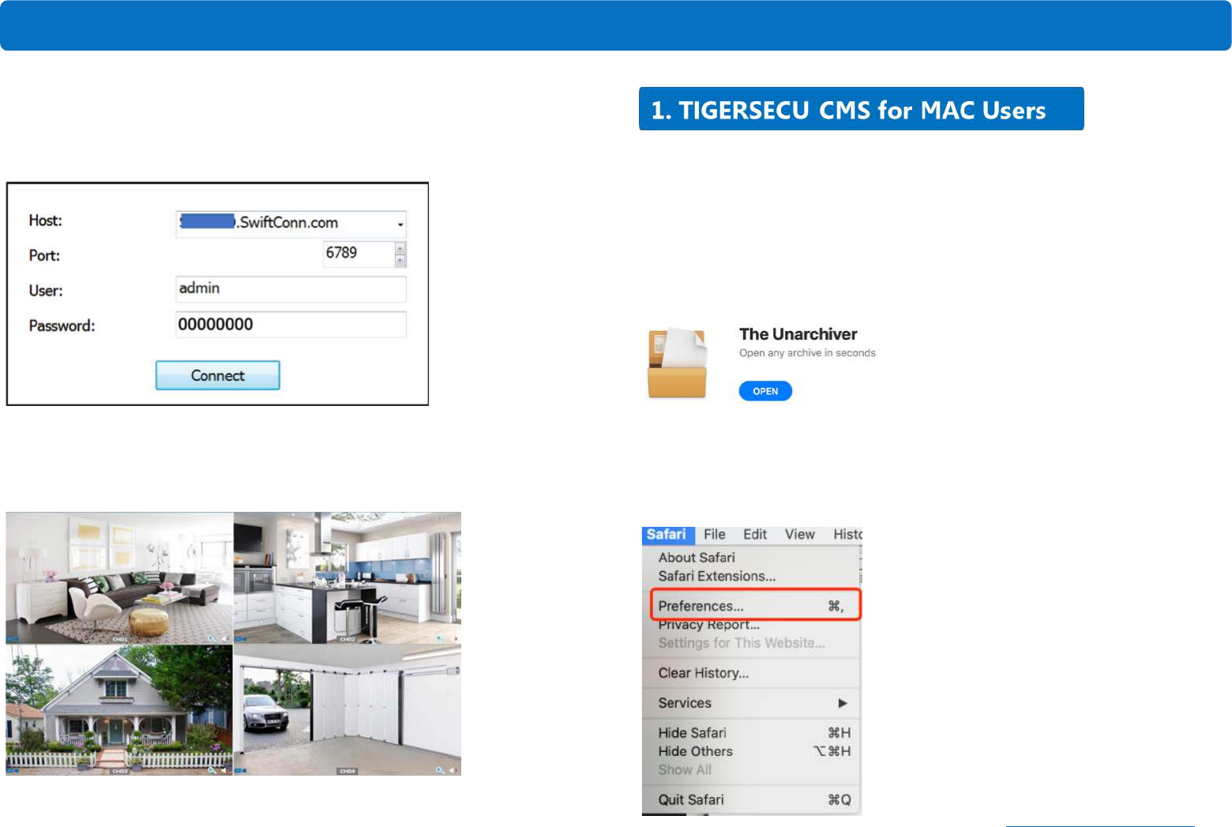Click the record camera icon on the CH02 kitchen feed

[x=241, y=639]
